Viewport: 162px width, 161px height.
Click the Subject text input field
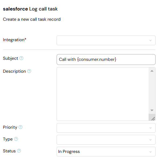(106, 59)
